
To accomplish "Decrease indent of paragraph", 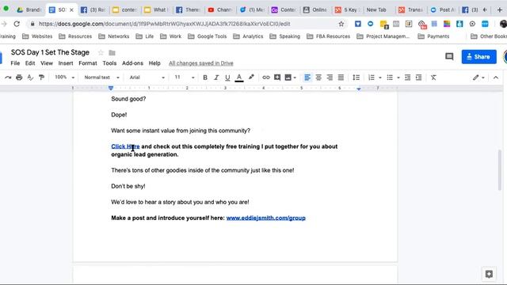I will [407, 78].
